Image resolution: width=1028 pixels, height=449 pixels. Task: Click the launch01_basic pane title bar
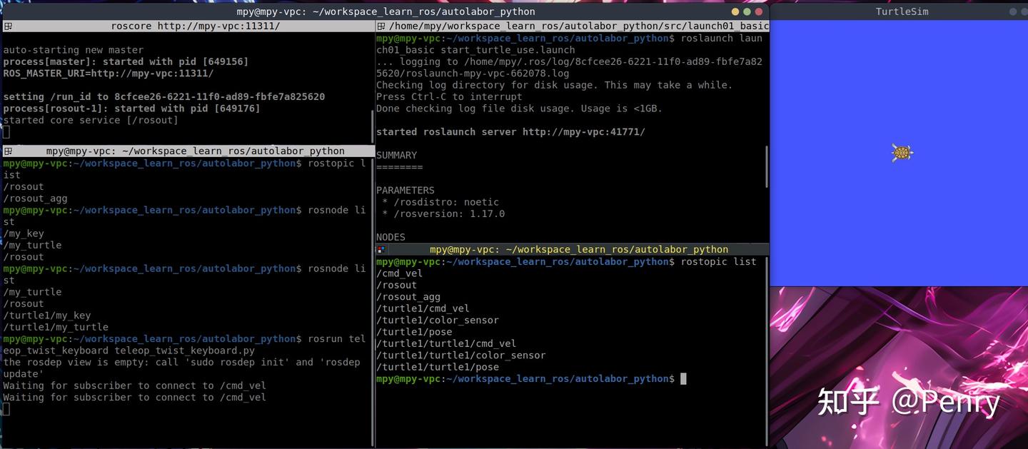click(x=571, y=26)
